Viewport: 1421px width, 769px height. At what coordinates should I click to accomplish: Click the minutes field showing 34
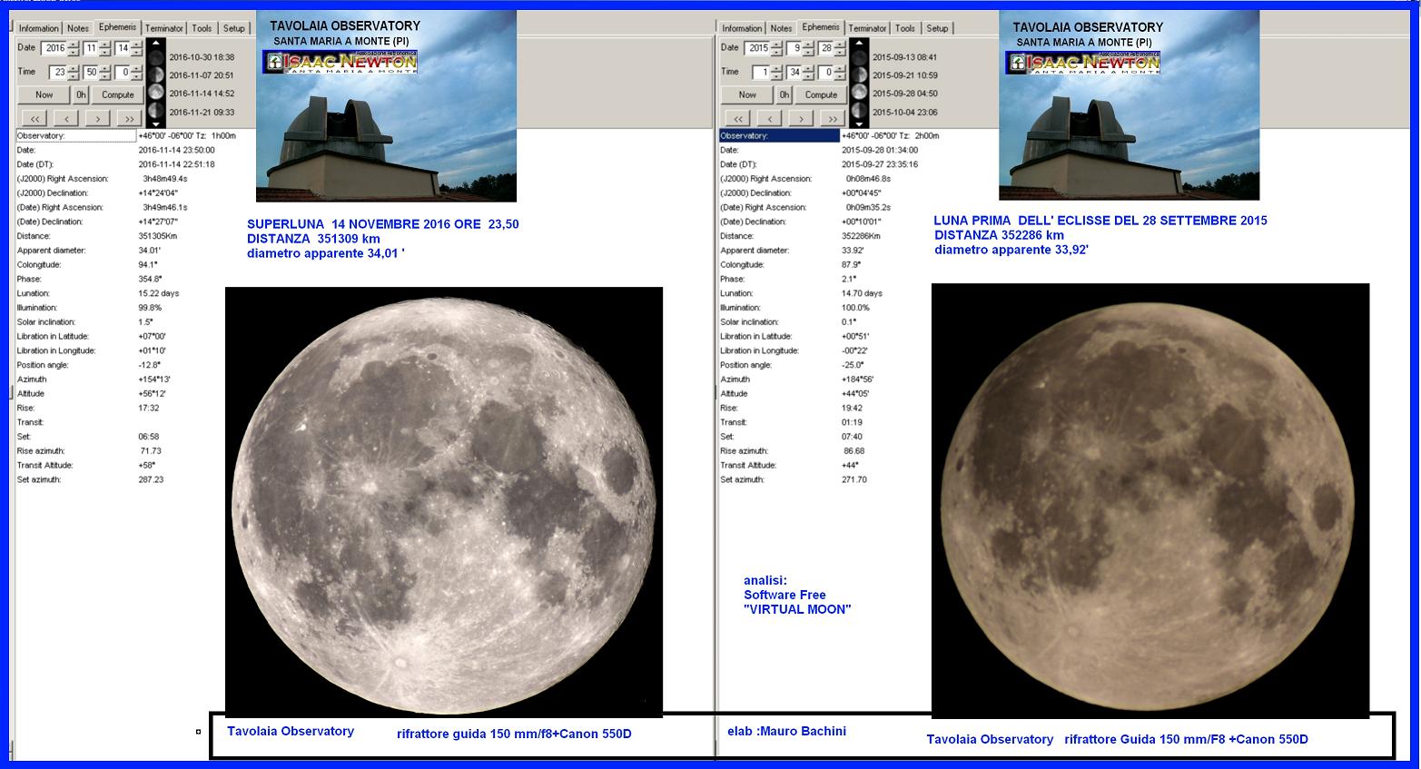tap(794, 72)
